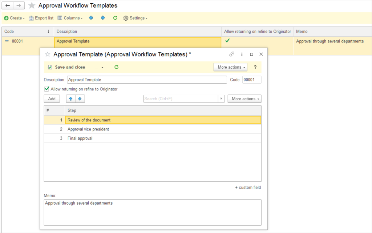This screenshot has height=233, width=372.
Task: Refresh the templates list in the toolbar
Action: pyautogui.click(x=115, y=18)
